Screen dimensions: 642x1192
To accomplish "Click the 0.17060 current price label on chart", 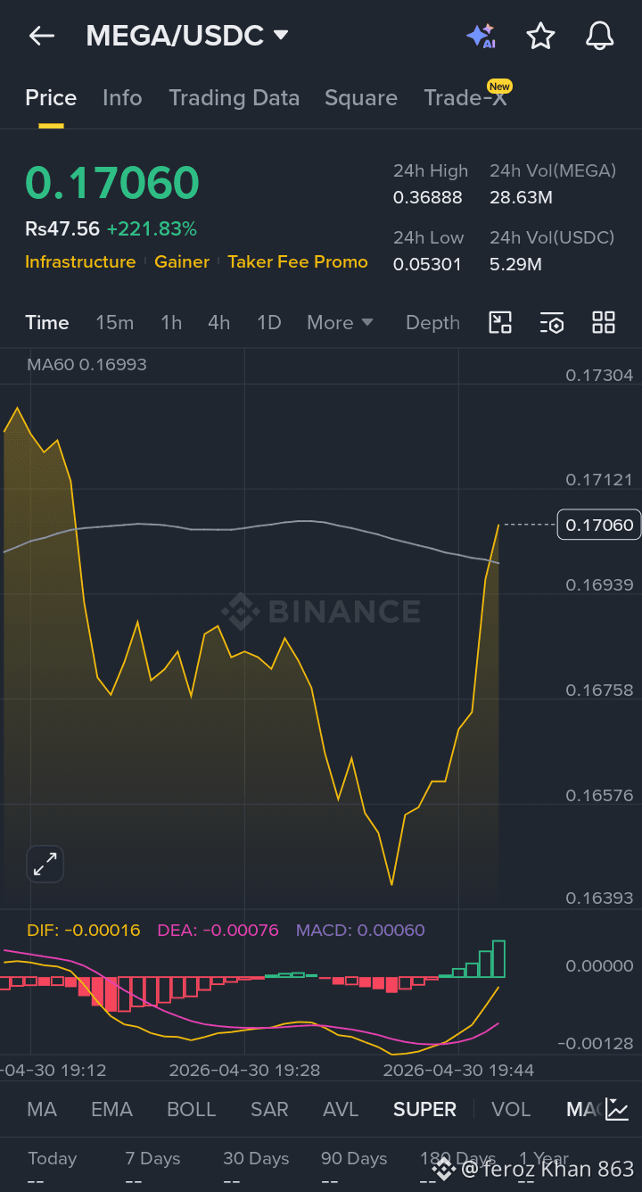I will (x=599, y=525).
